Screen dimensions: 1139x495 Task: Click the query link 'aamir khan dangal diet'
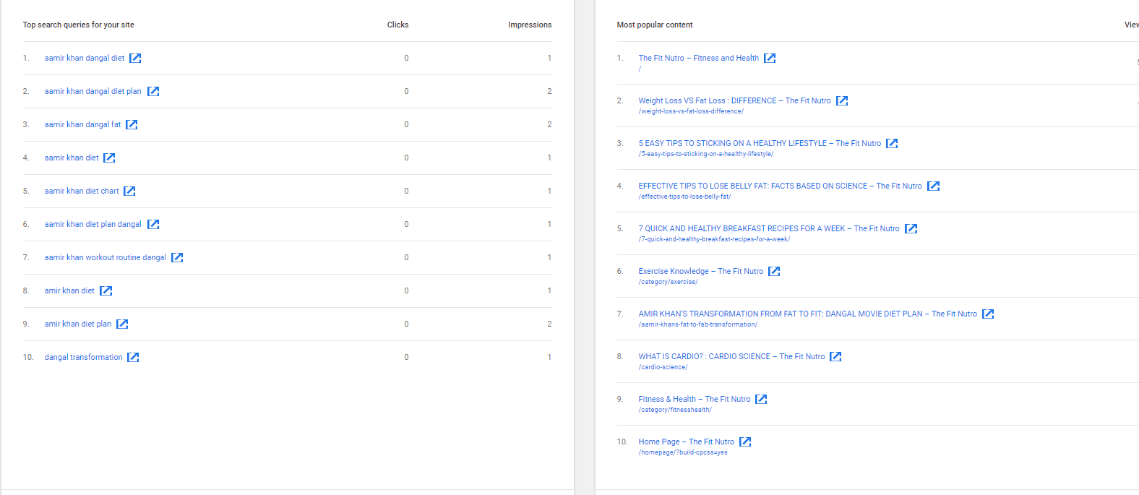click(85, 58)
